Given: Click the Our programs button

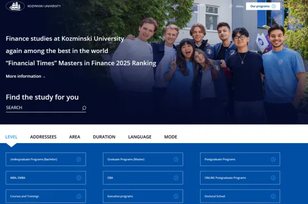Looking at the screenshot, I should pyautogui.click(x=263, y=6).
